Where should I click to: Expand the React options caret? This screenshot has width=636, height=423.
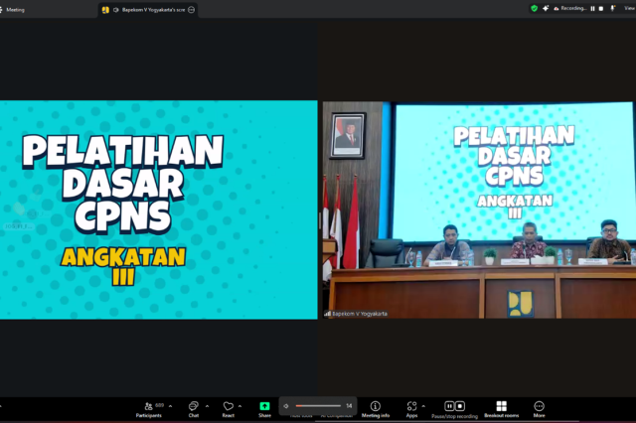click(240, 406)
